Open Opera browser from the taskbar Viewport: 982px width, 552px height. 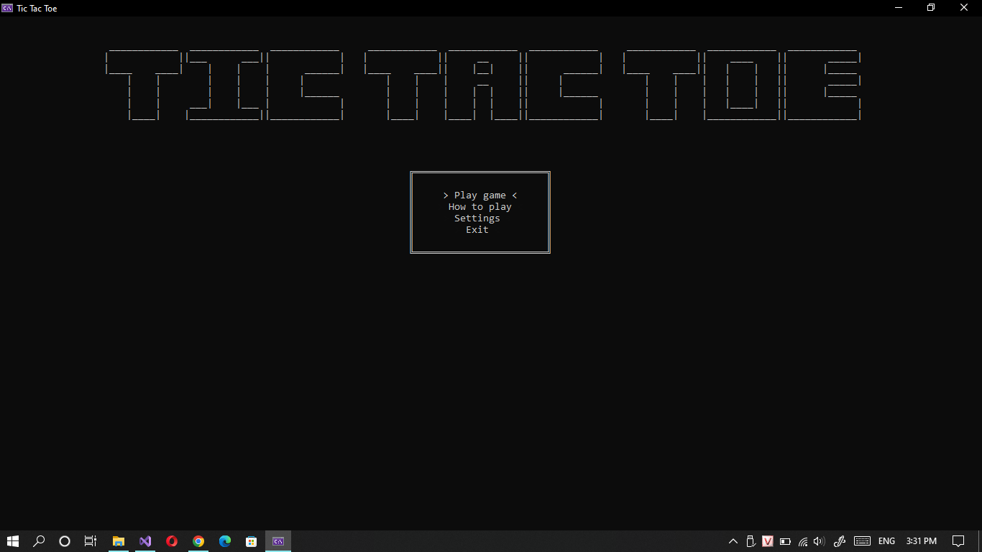(x=172, y=541)
